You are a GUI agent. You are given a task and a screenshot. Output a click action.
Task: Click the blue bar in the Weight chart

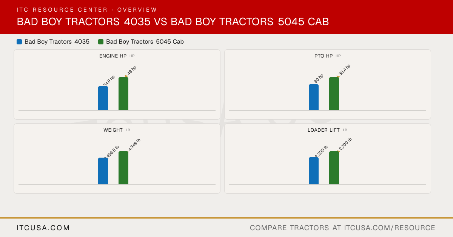point(103,171)
